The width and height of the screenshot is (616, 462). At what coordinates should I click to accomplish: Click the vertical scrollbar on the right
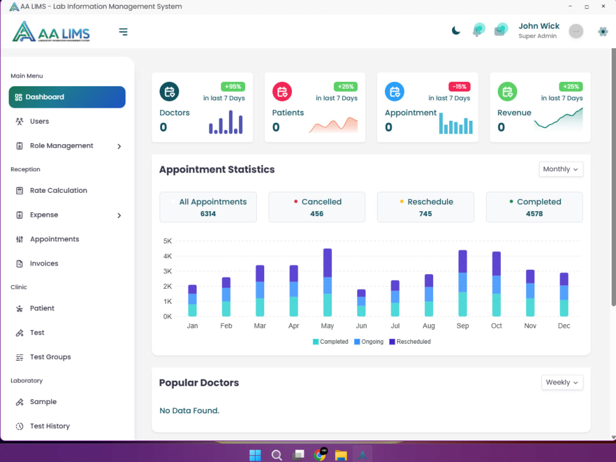[x=614, y=177]
